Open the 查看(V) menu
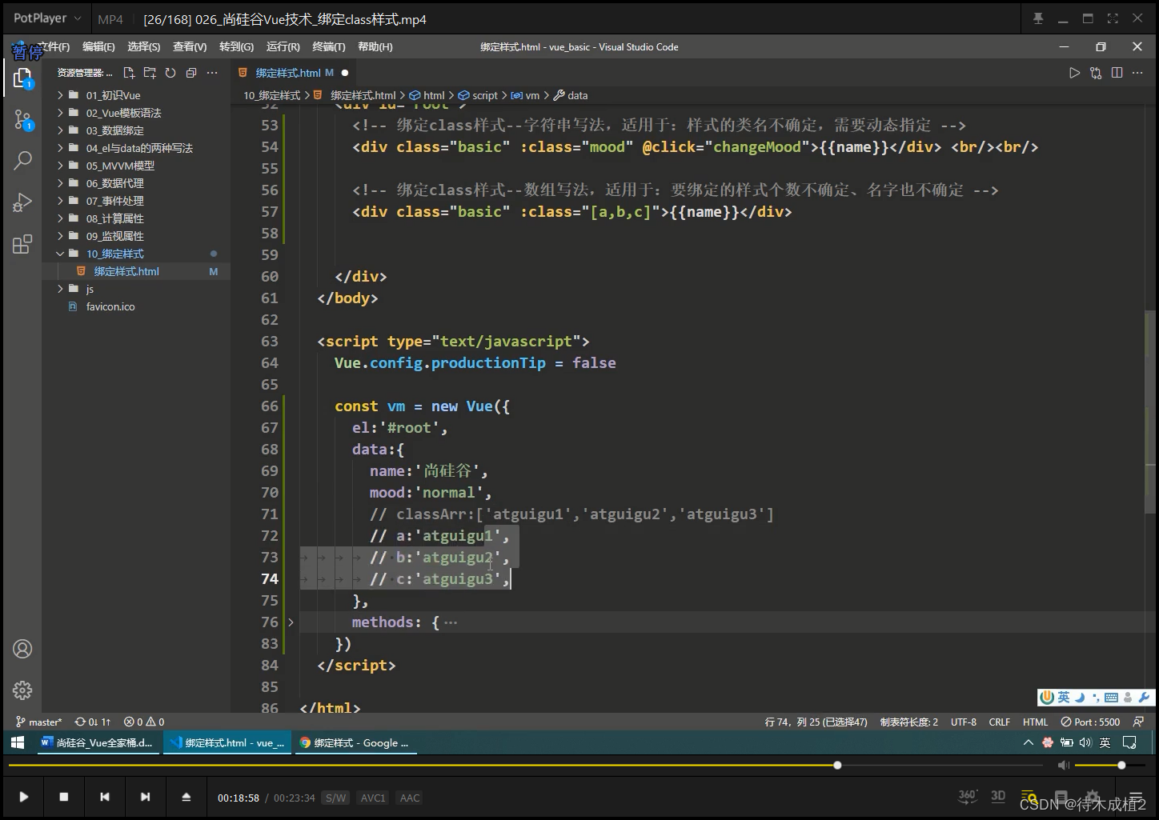Image resolution: width=1159 pixels, height=820 pixels. pos(190,47)
